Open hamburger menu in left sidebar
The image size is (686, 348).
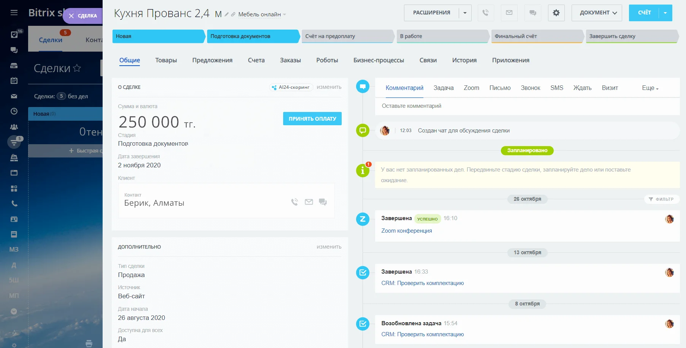tap(14, 13)
